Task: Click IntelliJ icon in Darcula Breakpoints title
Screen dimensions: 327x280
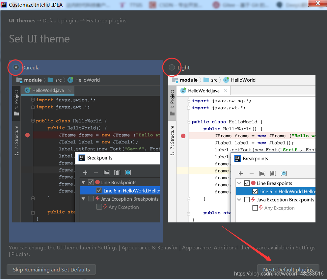Action: pyautogui.click(x=82, y=158)
